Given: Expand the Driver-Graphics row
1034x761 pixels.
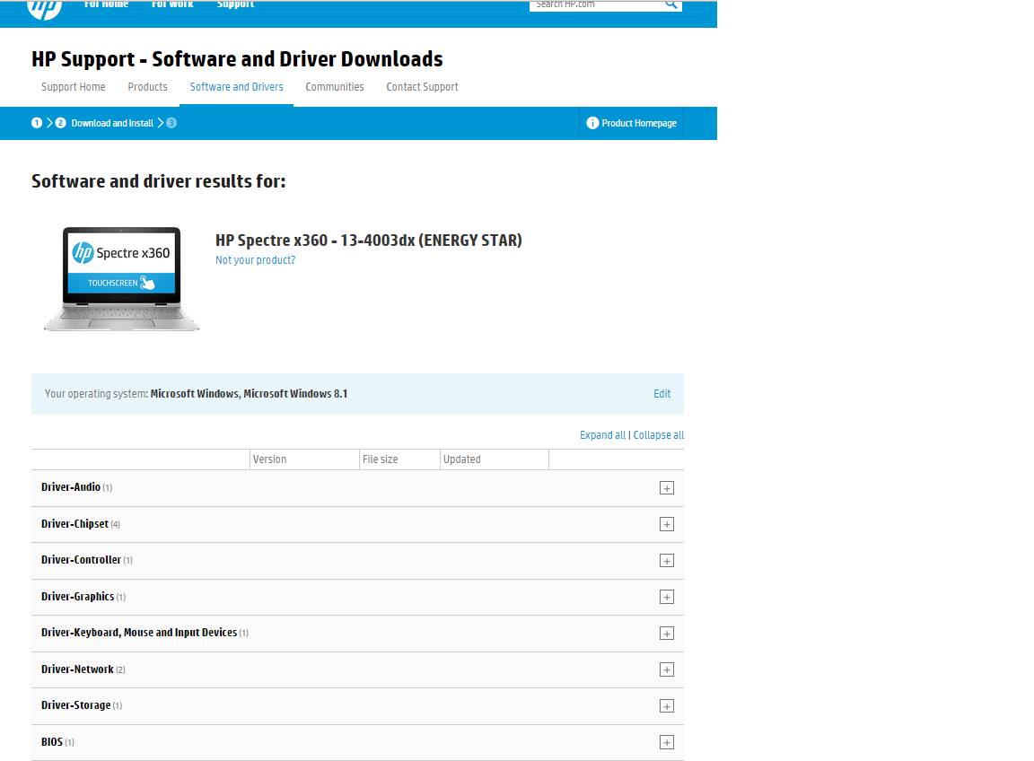Looking at the screenshot, I should tap(666, 597).
